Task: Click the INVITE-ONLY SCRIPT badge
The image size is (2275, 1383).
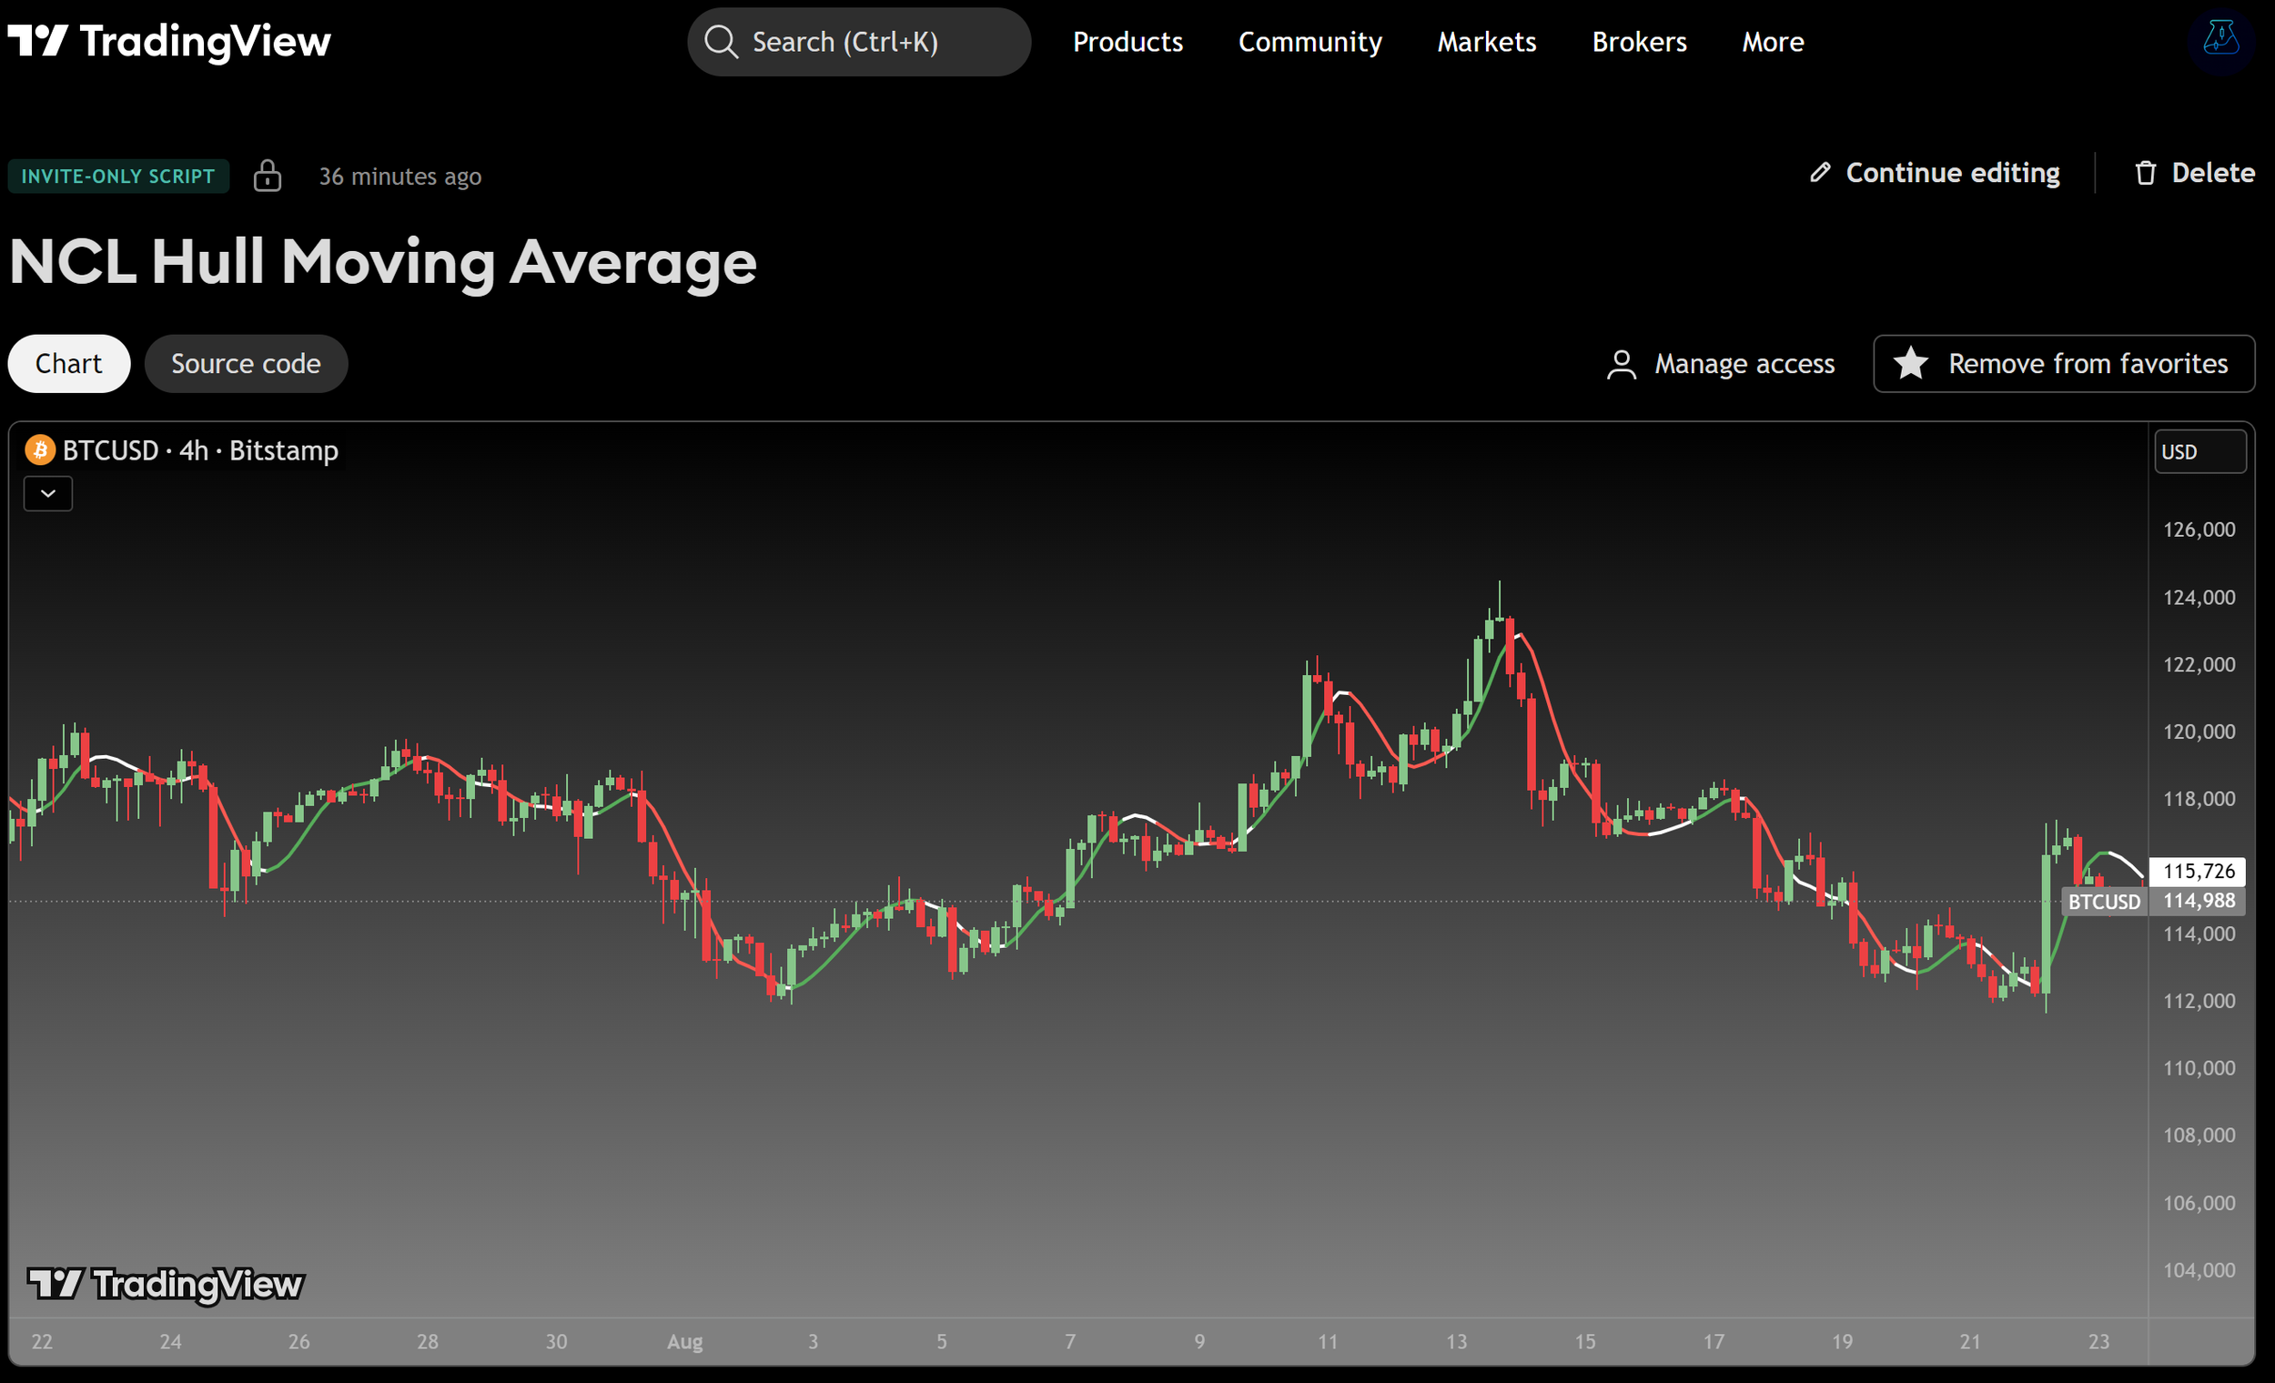Action: click(x=118, y=176)
